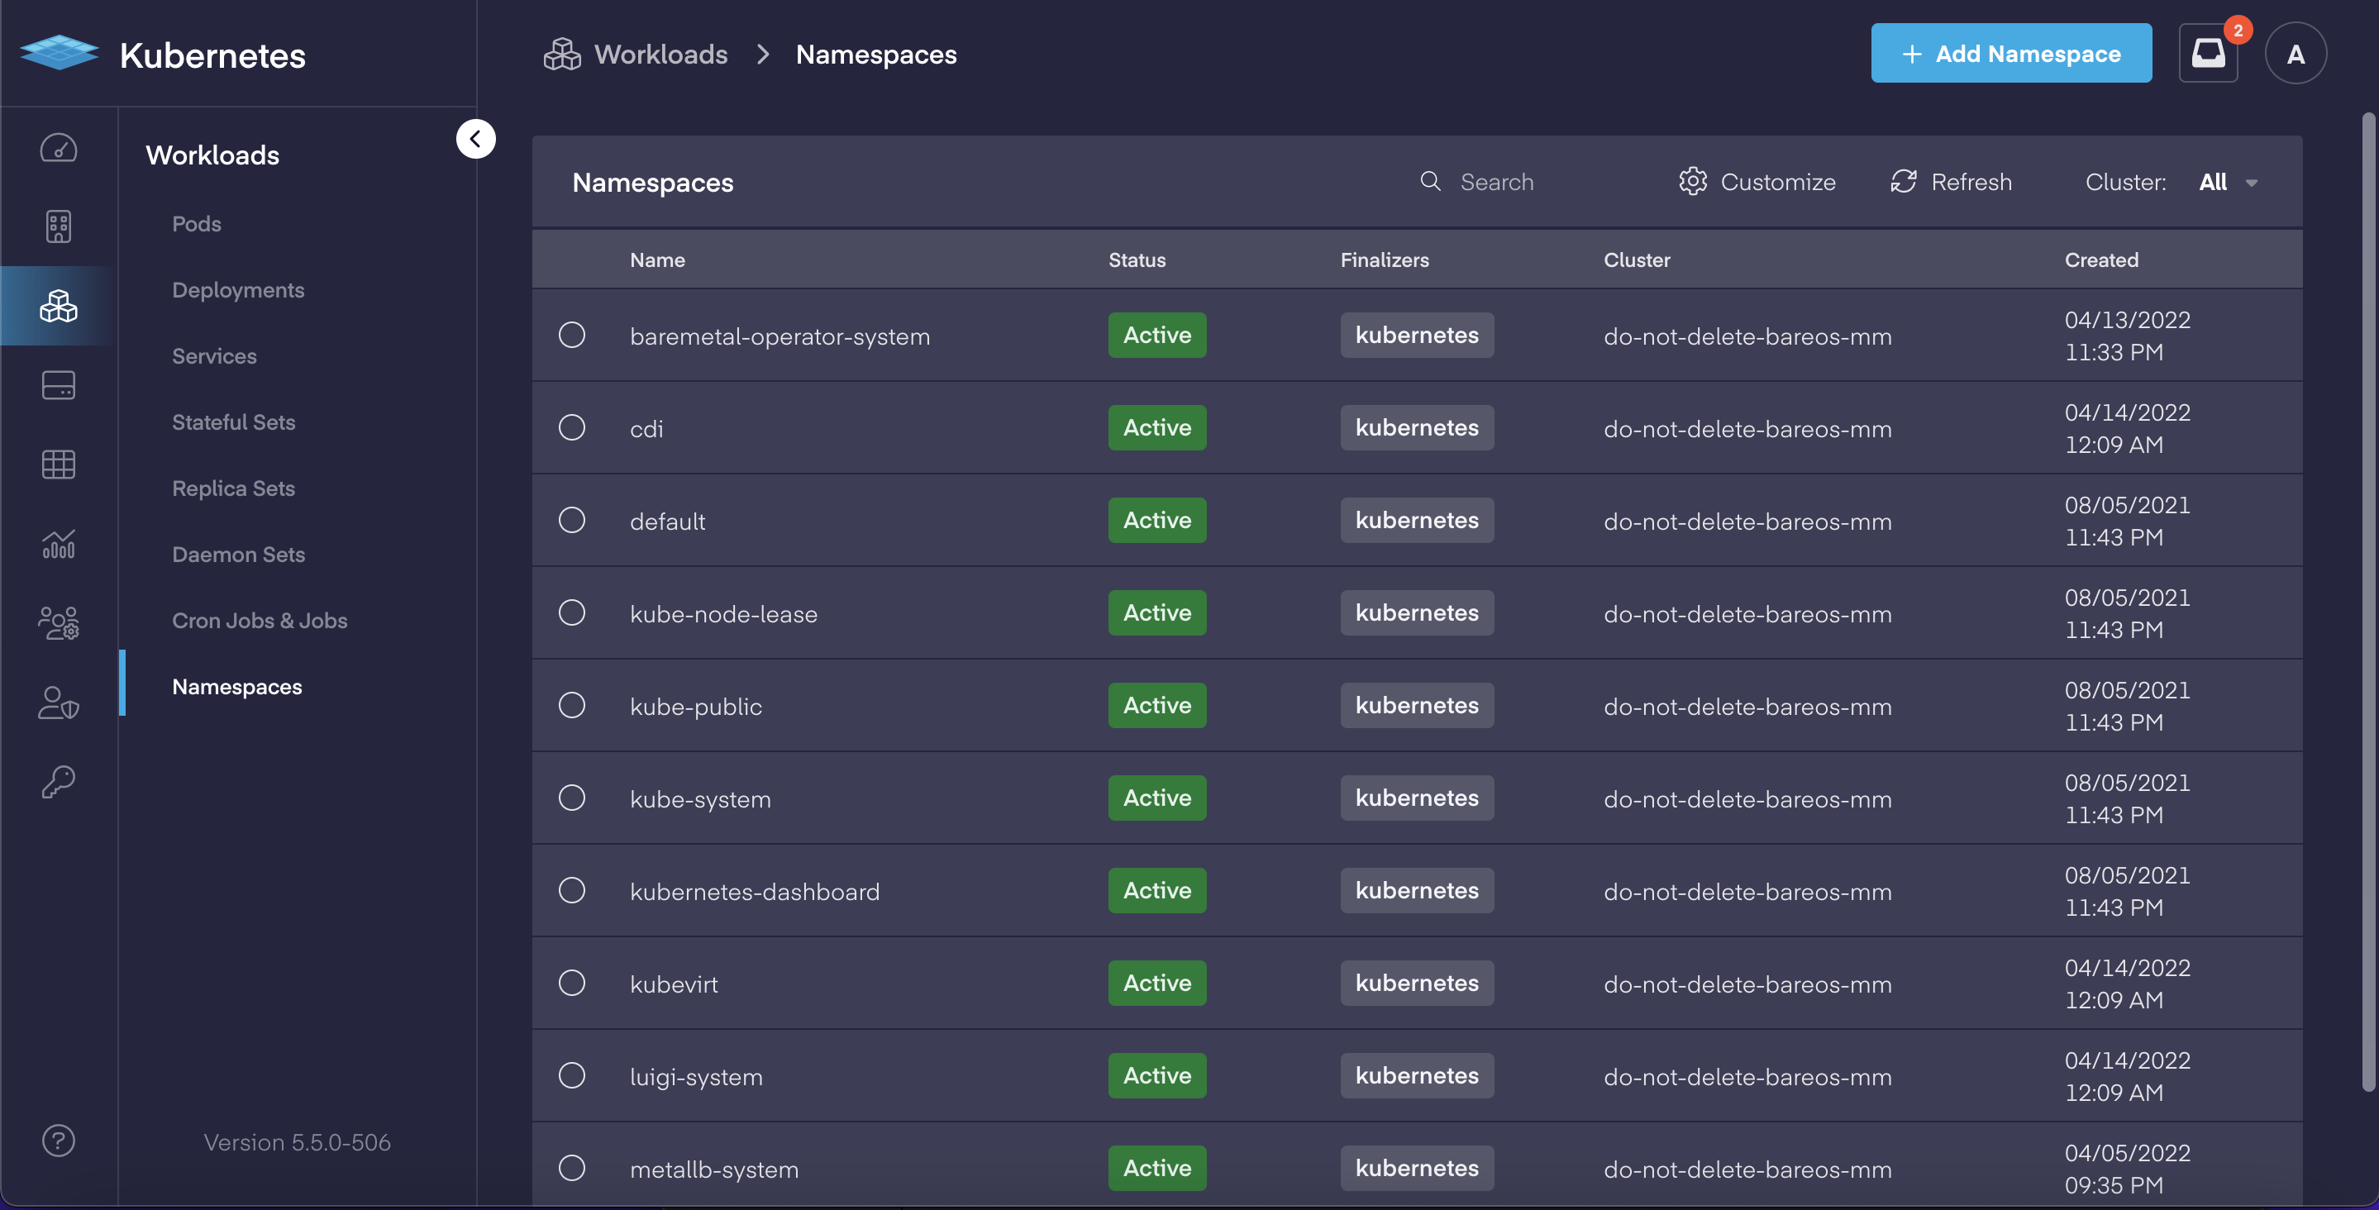Click the baremetal-operator-system name text
Viewport: 2379px width, 1210px height.
779,336
